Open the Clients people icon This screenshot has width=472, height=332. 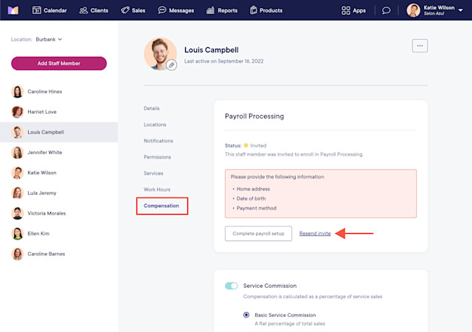(x=83, y=10)
